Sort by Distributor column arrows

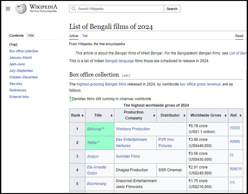(184, 116)
